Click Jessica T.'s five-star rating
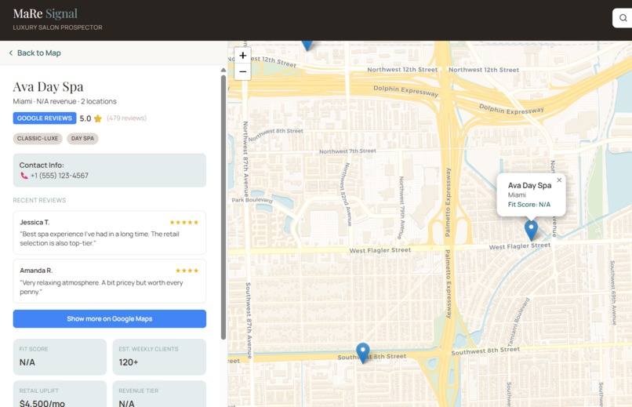Viewport: 632px width, 407px height. pos(183,223)
